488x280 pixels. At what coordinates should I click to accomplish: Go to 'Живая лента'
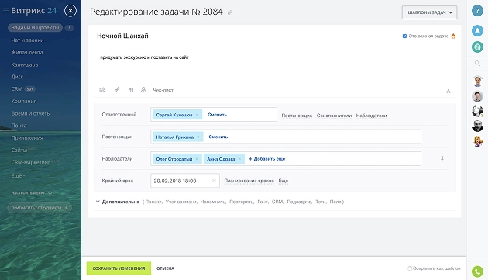pos(27,53)
